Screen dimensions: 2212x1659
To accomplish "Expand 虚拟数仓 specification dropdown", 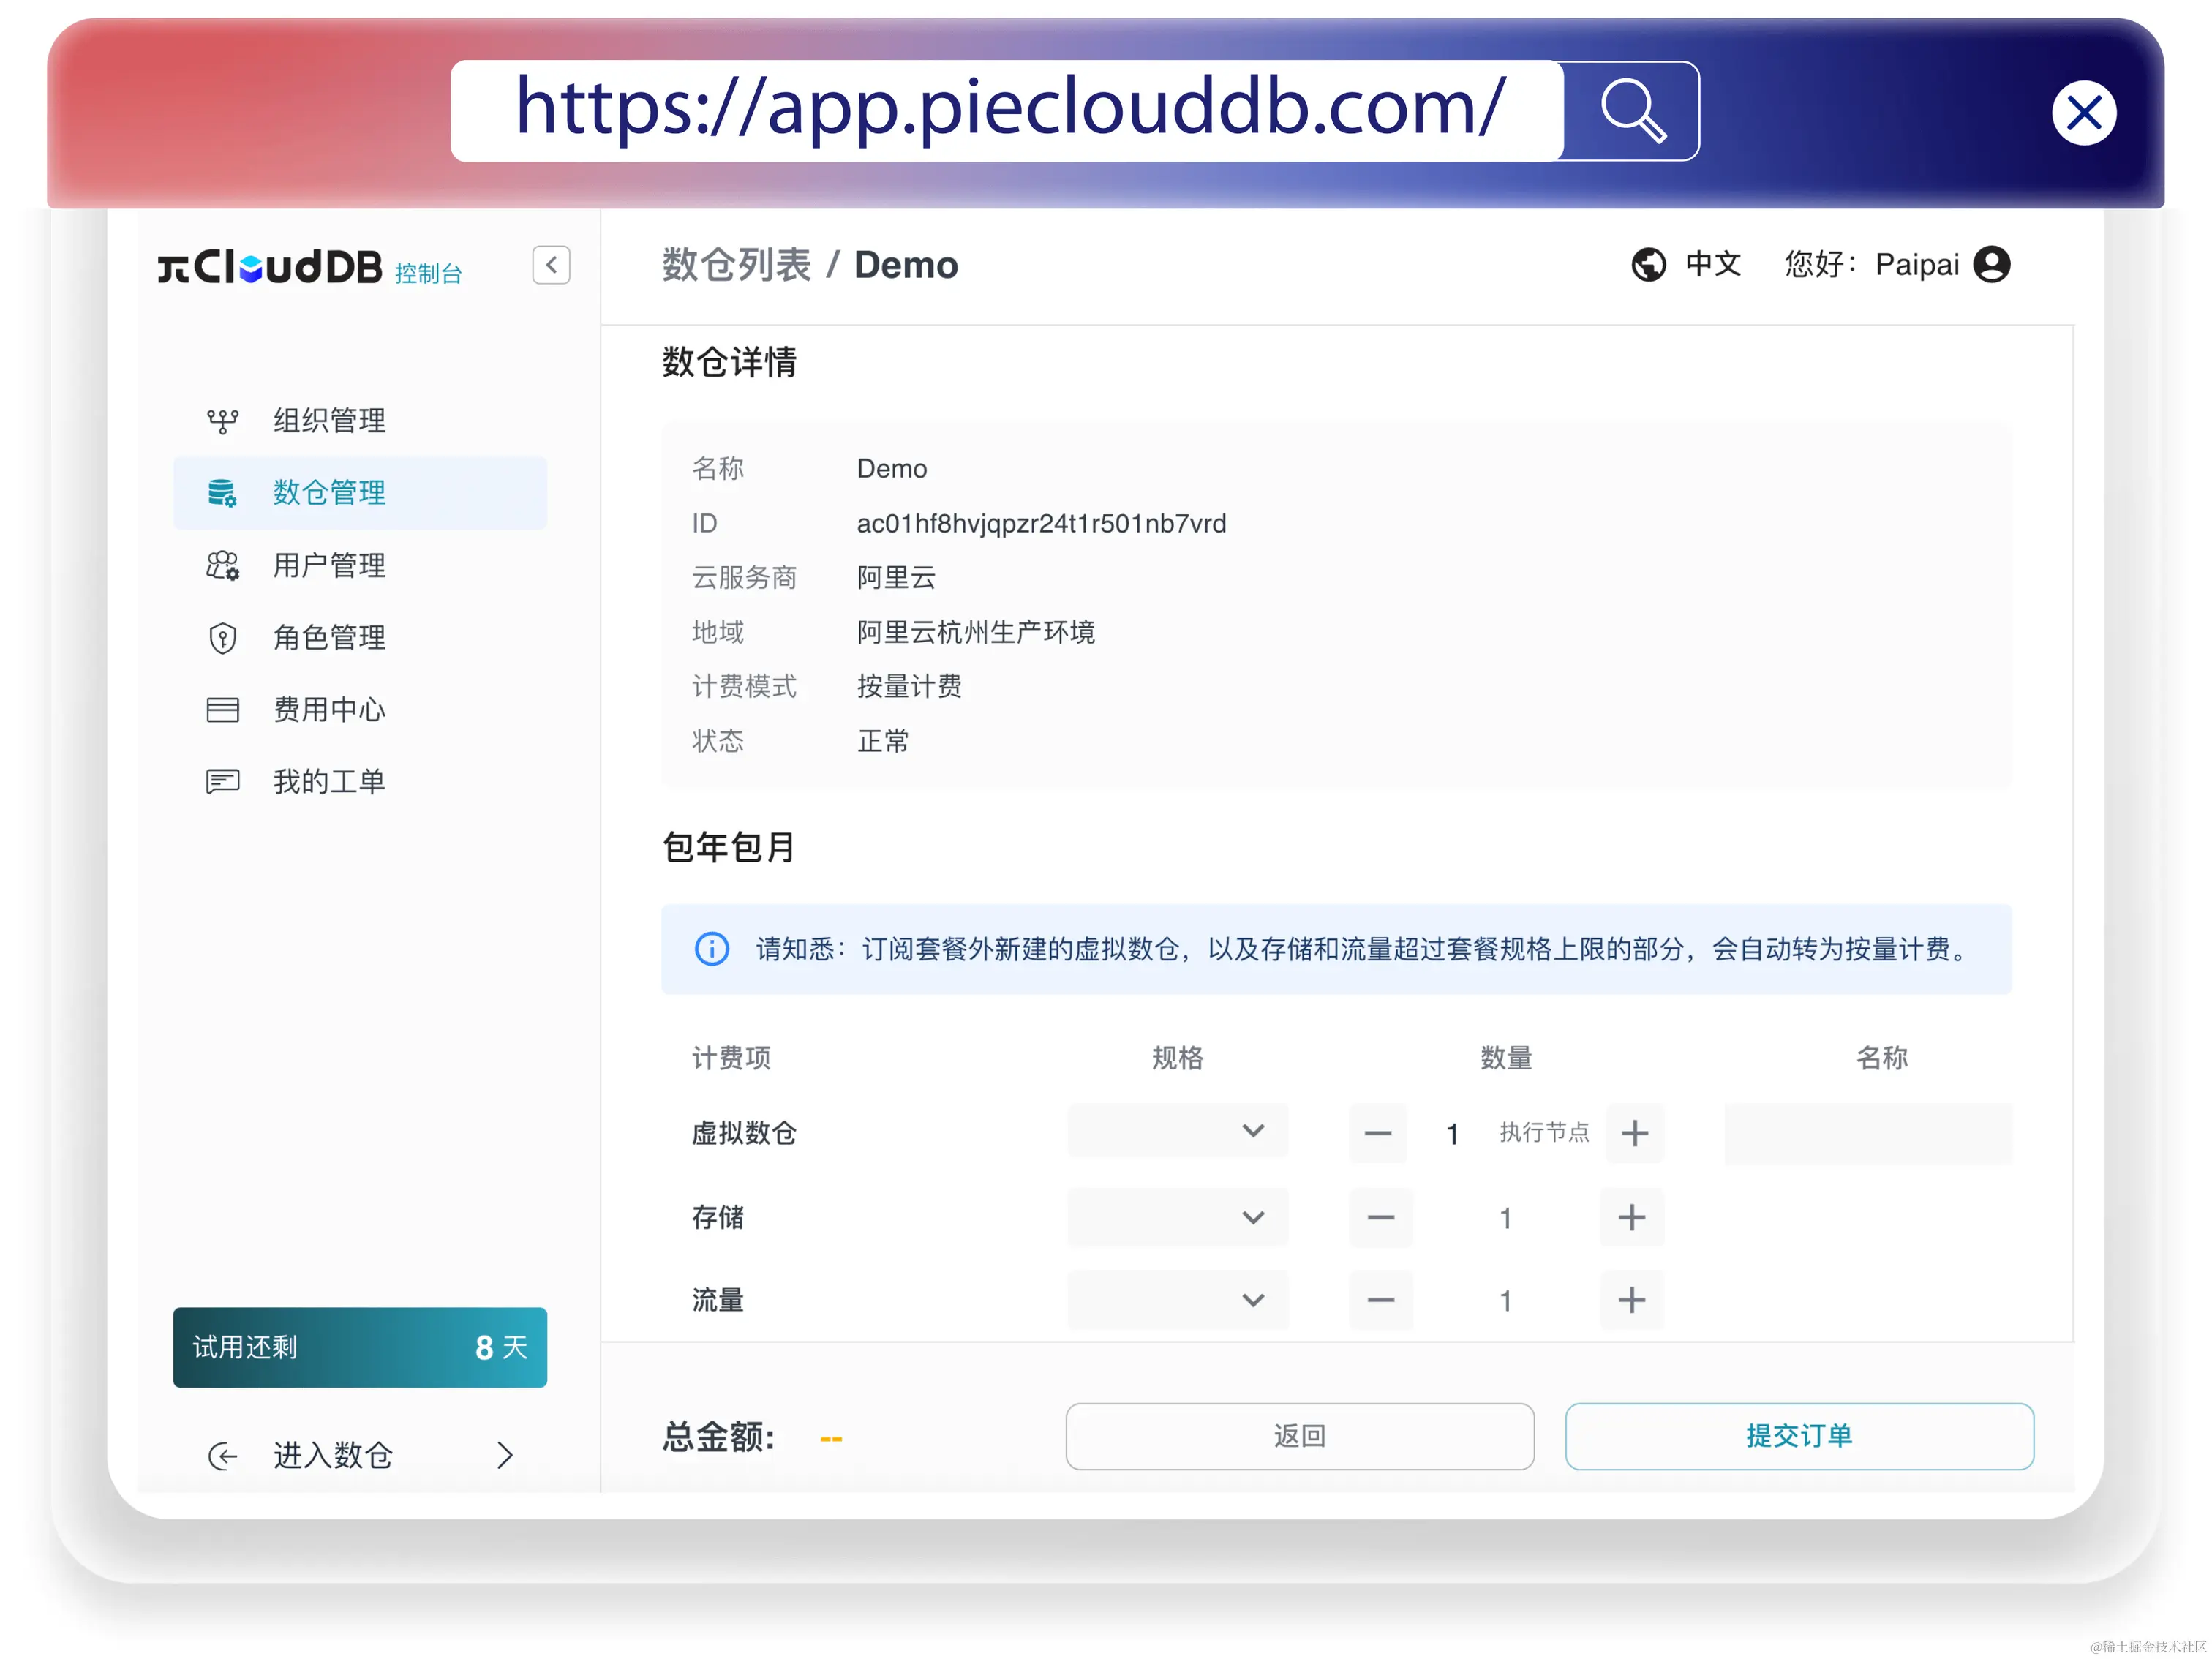I will point(1177,1132).
